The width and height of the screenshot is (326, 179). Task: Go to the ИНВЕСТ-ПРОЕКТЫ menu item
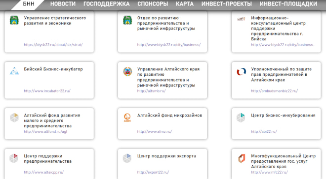(226, 4)
